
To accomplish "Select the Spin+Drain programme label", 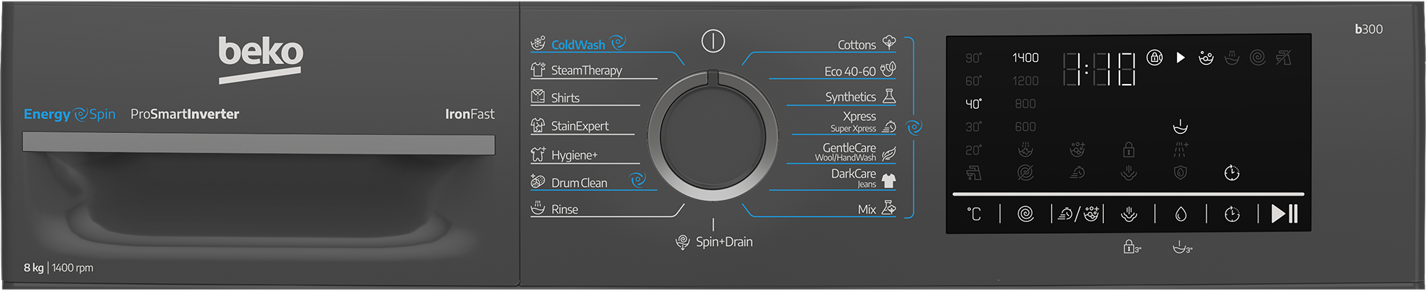I will tap(724, 242).
